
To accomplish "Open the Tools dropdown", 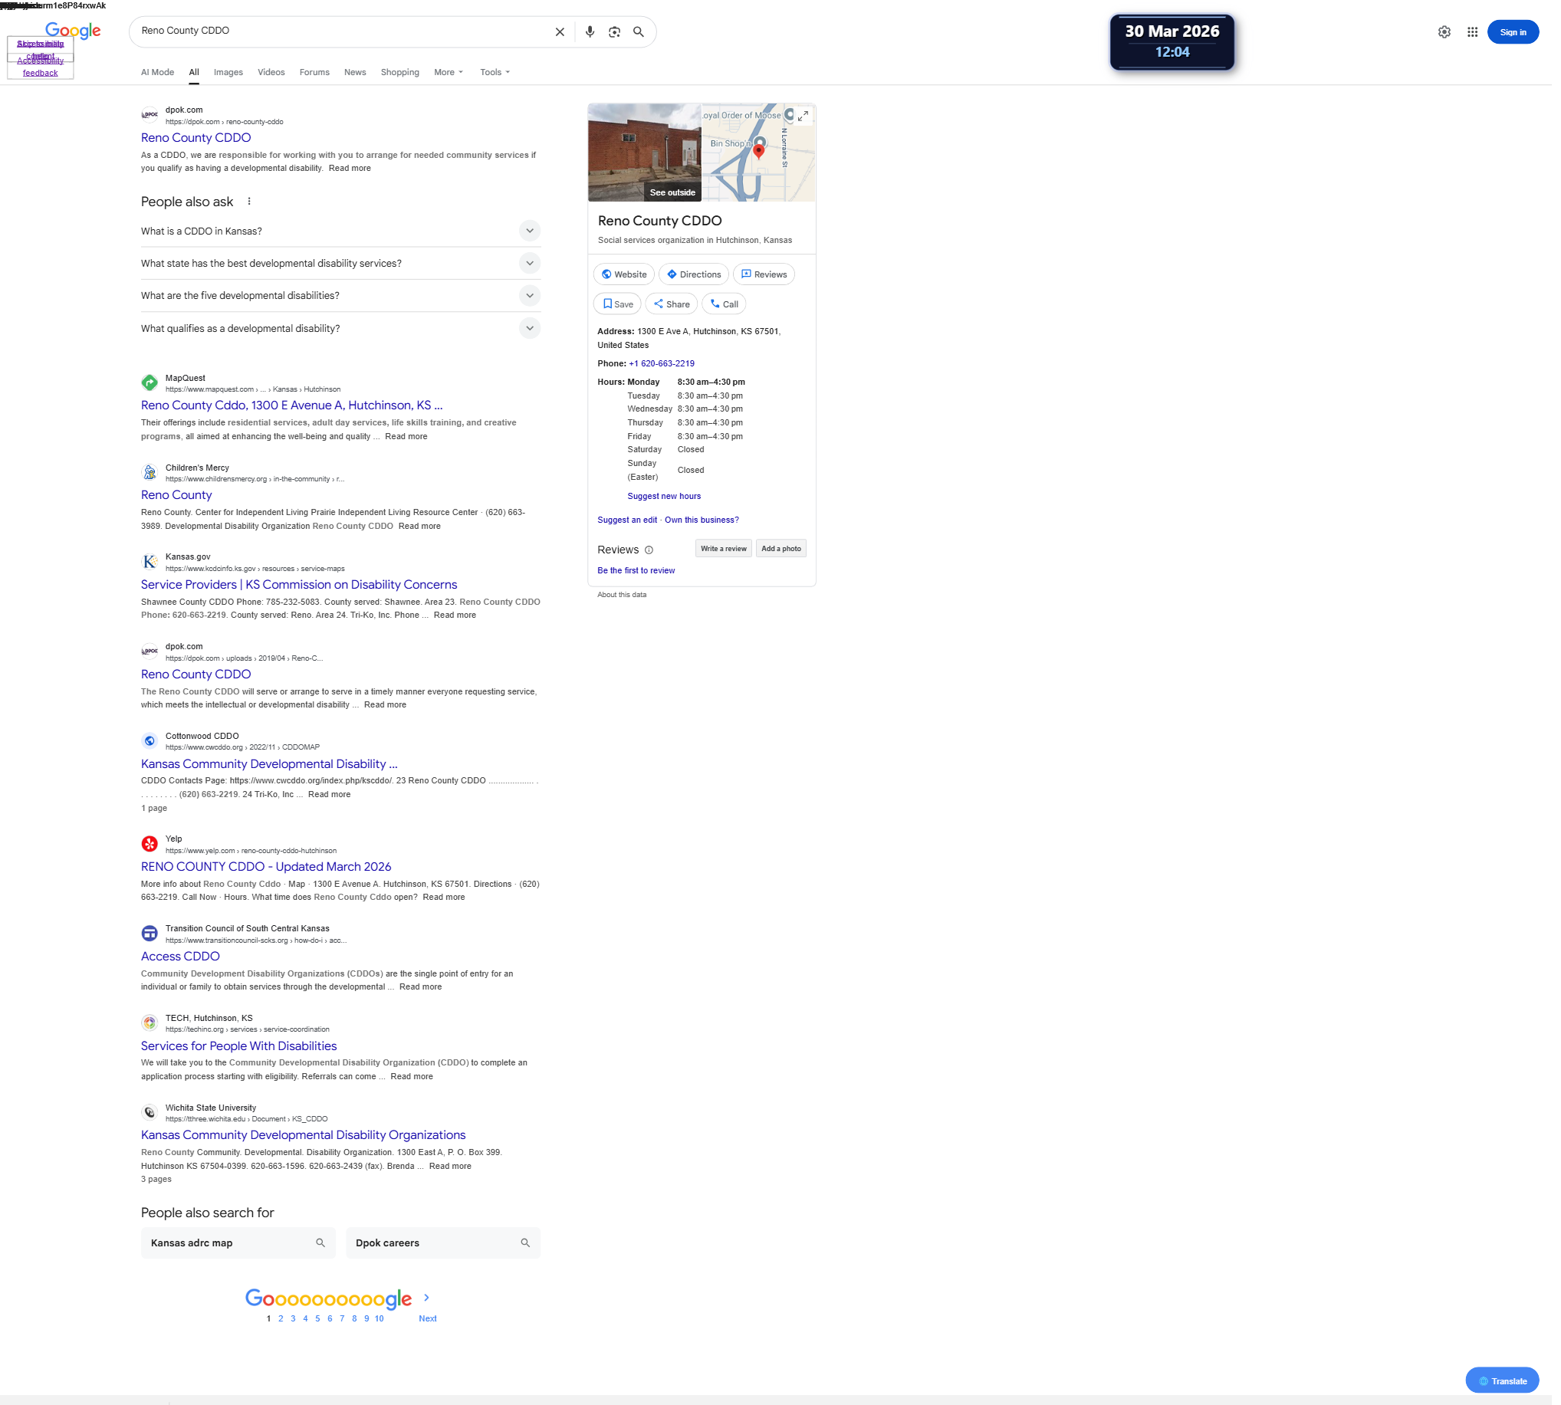I will click(x=494, y=72).
